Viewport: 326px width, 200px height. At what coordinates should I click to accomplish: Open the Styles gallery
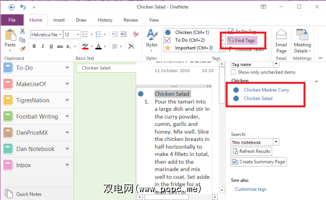151,40
